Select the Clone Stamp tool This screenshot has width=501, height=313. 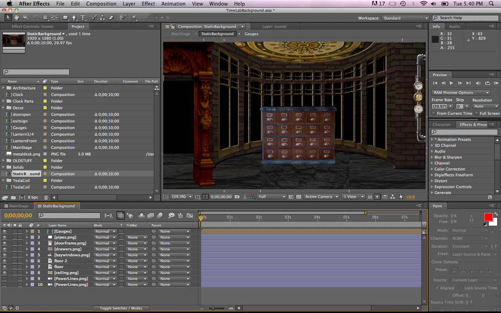[103, 17]
